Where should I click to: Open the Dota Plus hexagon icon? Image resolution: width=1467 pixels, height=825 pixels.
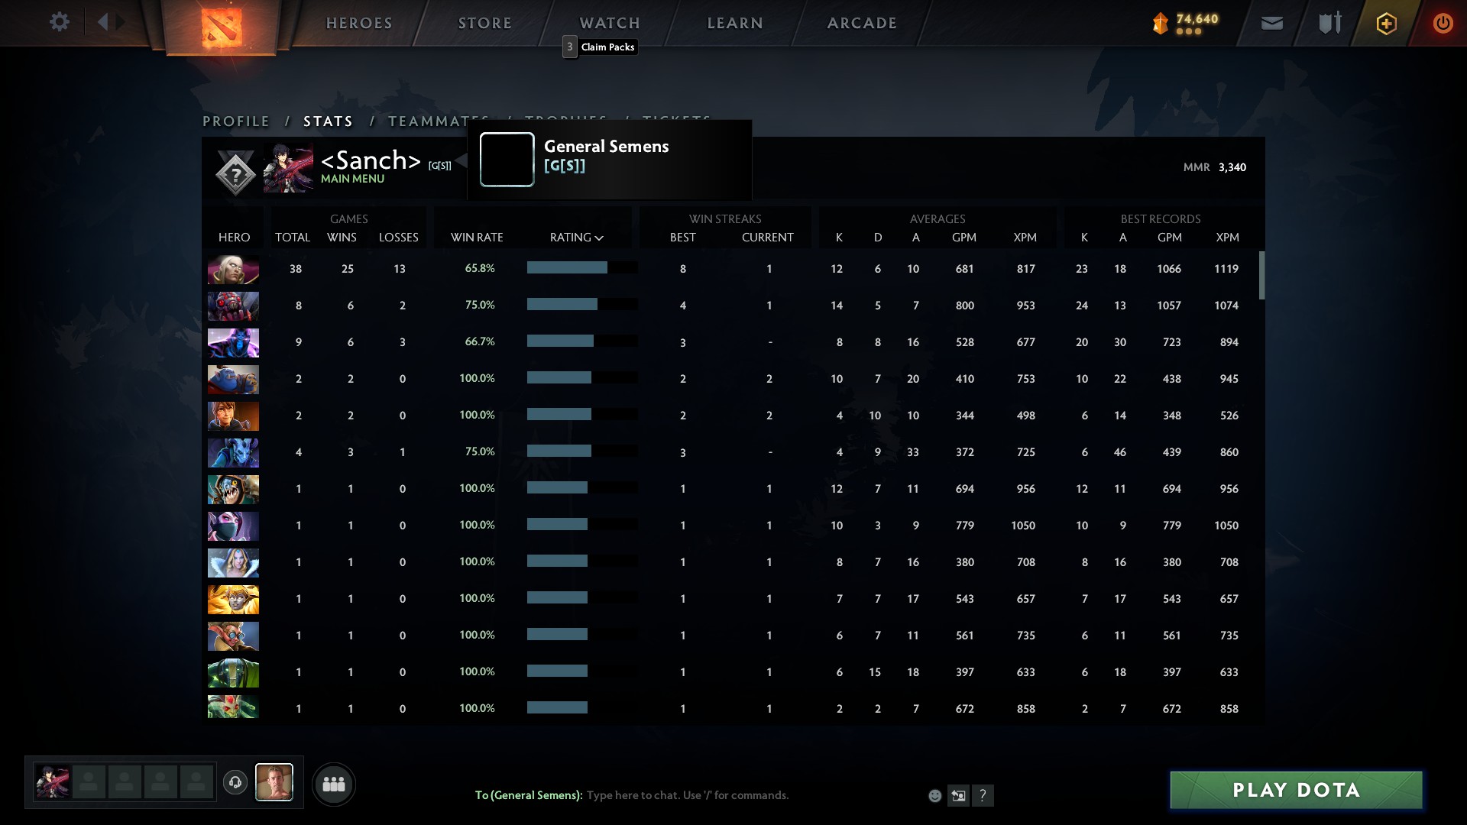point(1386,24)
